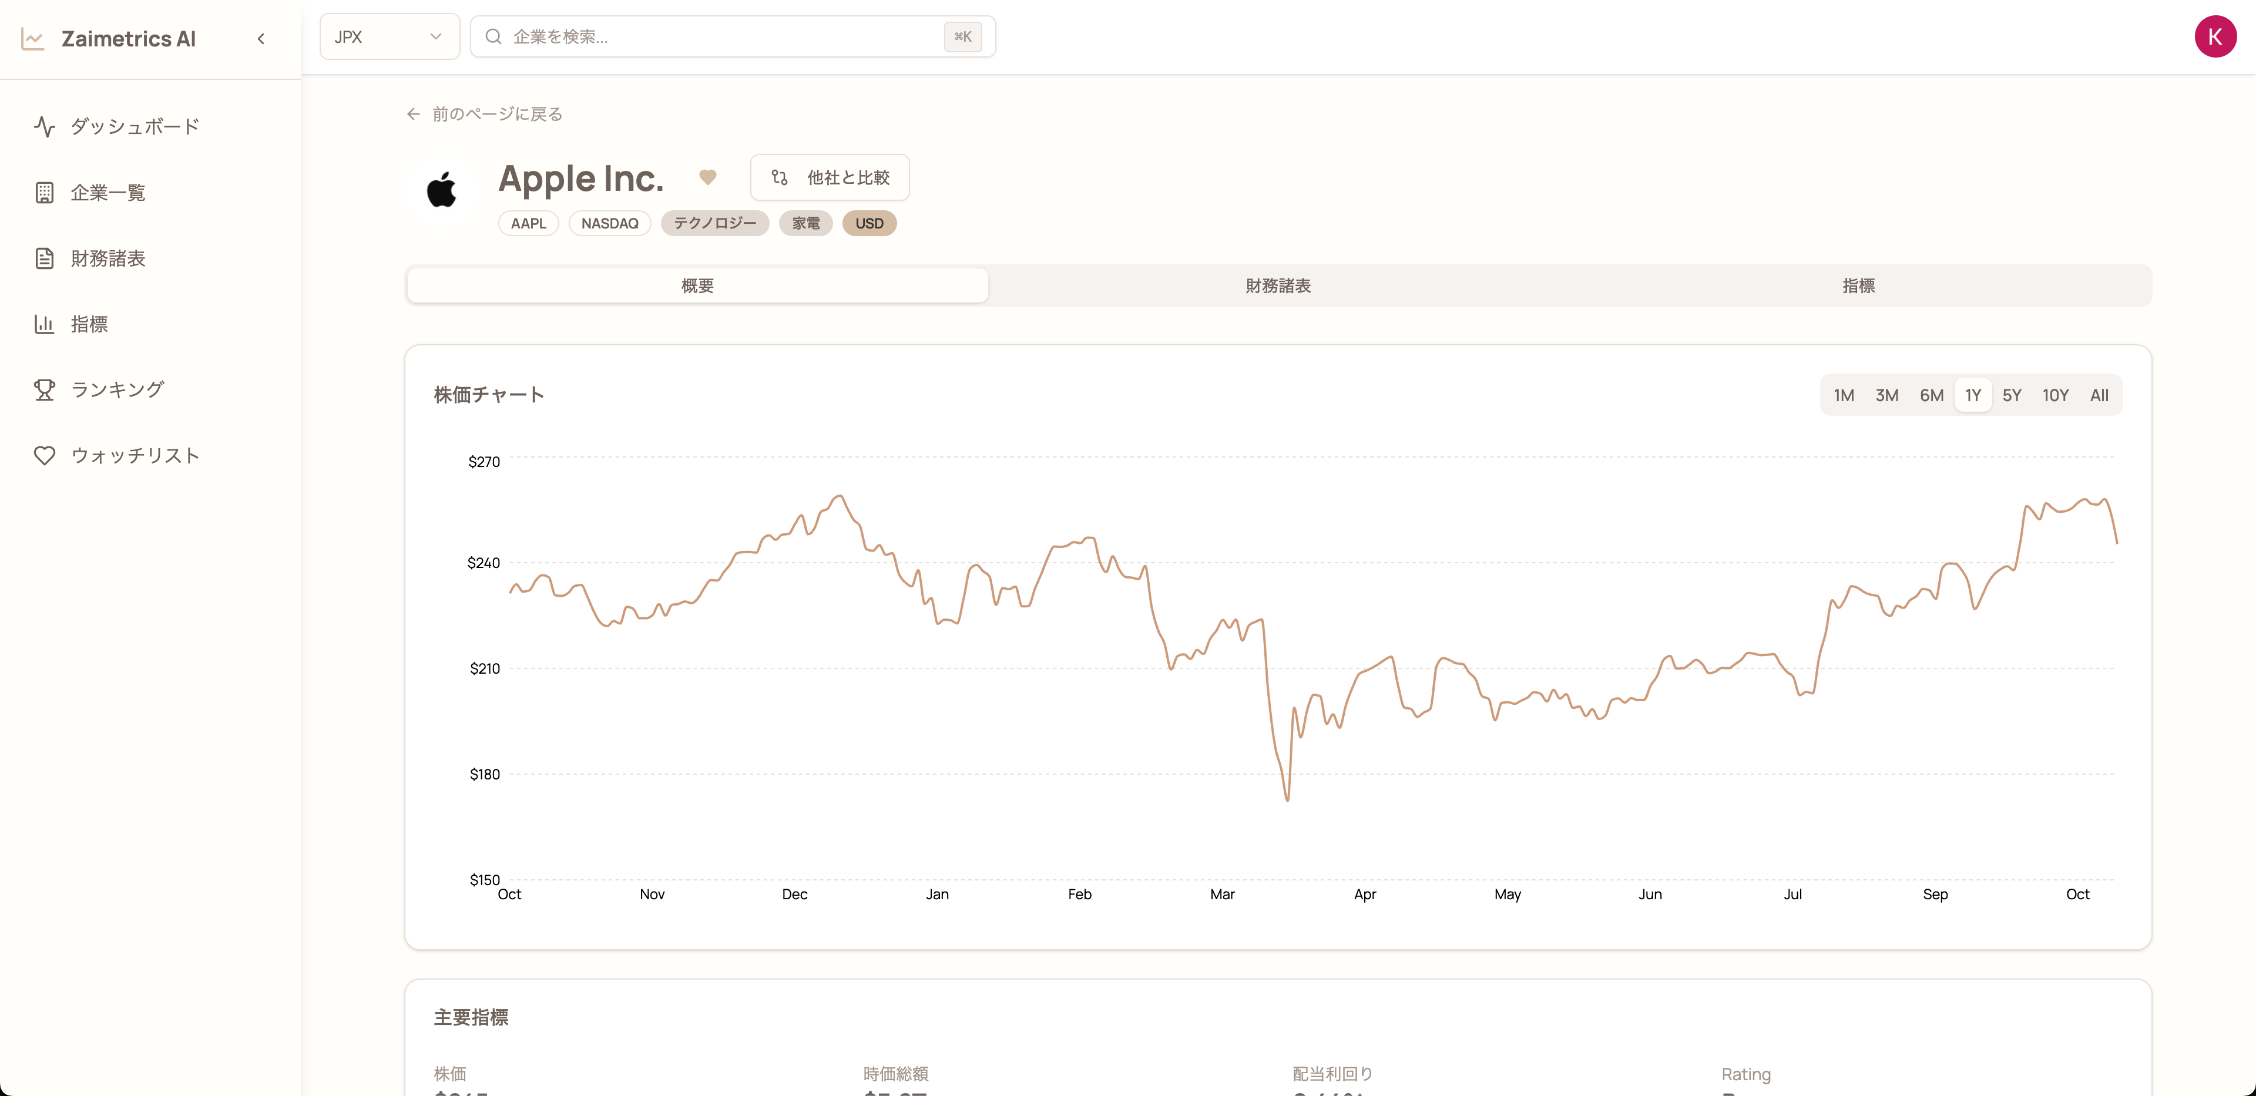Click the watchlist heart icon in sidebar
Viewport: 2256px width, 1096px height.
(x=45, y=455)
